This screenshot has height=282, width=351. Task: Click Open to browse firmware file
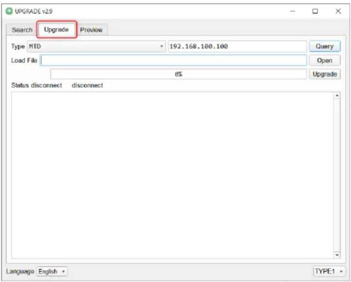click(324, 60)
